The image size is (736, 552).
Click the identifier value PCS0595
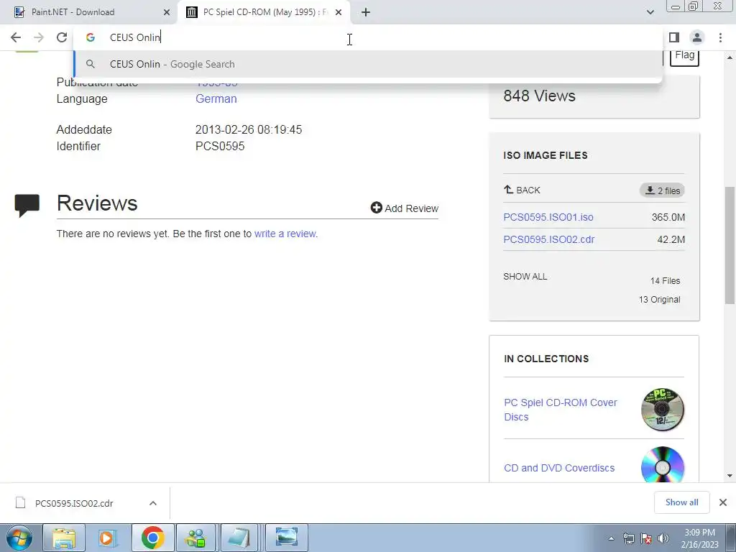pyautogui.click(x=220, y=147)
